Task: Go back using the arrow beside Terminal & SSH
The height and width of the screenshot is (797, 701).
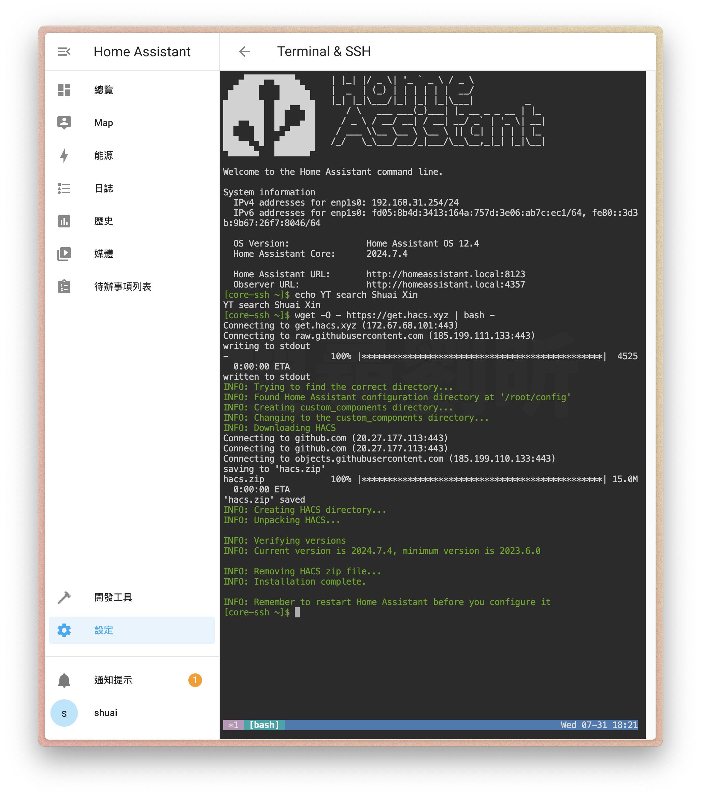Action: click(x=244, y=52)
